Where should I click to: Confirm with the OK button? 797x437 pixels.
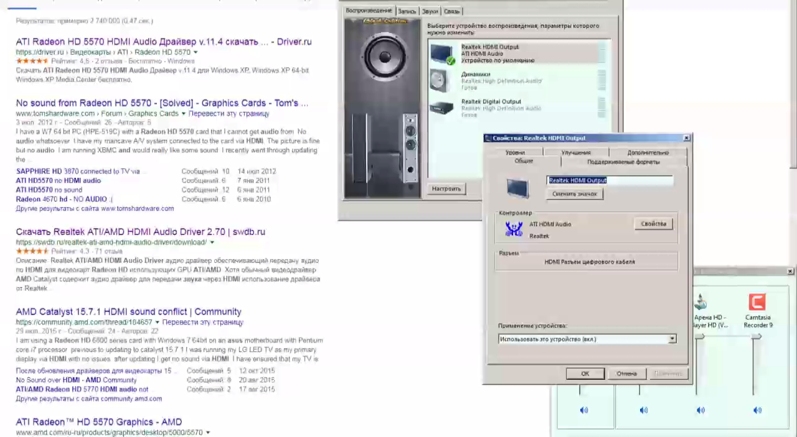click(585, 374)
